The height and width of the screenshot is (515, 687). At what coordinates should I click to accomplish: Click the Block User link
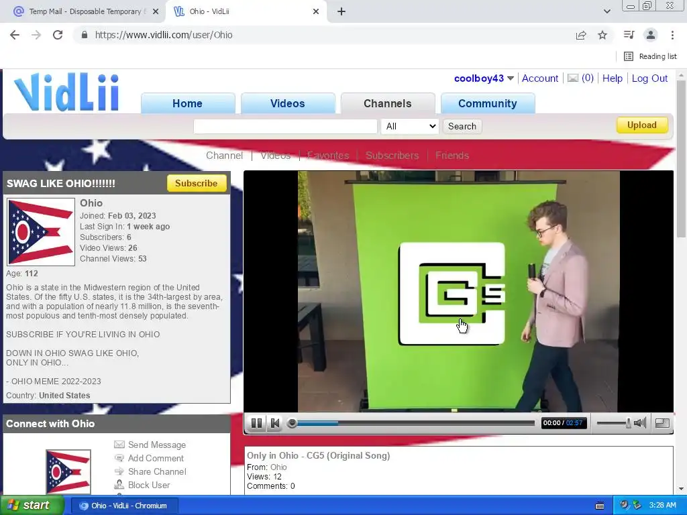tap(149, 485)
